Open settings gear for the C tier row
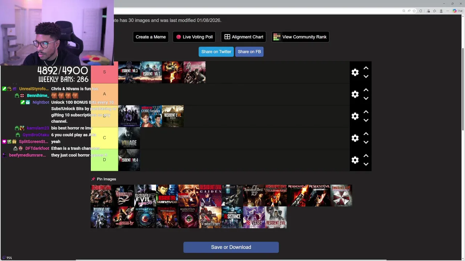This screenshot has width=465, height=261. pyautogui.click(x=355, y=138)
